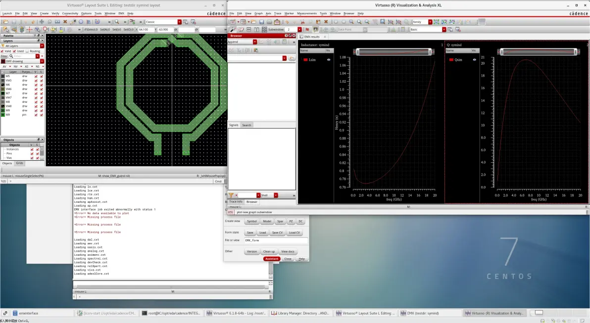Switch to the EMX results tab
Image resolution: width=590 pixels, height=323 pixels.
311,37
